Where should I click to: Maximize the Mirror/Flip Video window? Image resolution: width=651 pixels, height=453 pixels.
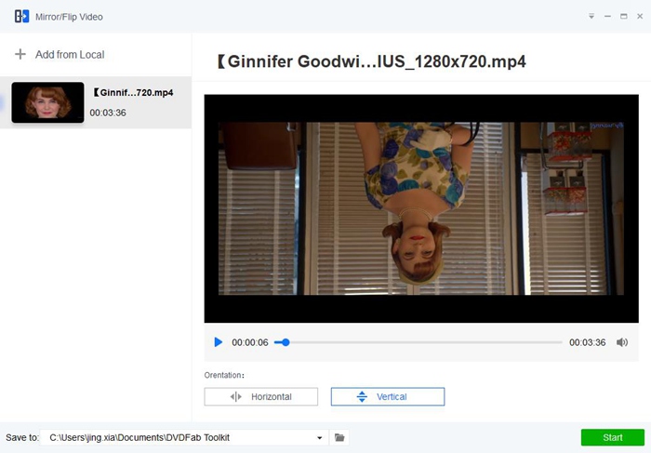624,16
